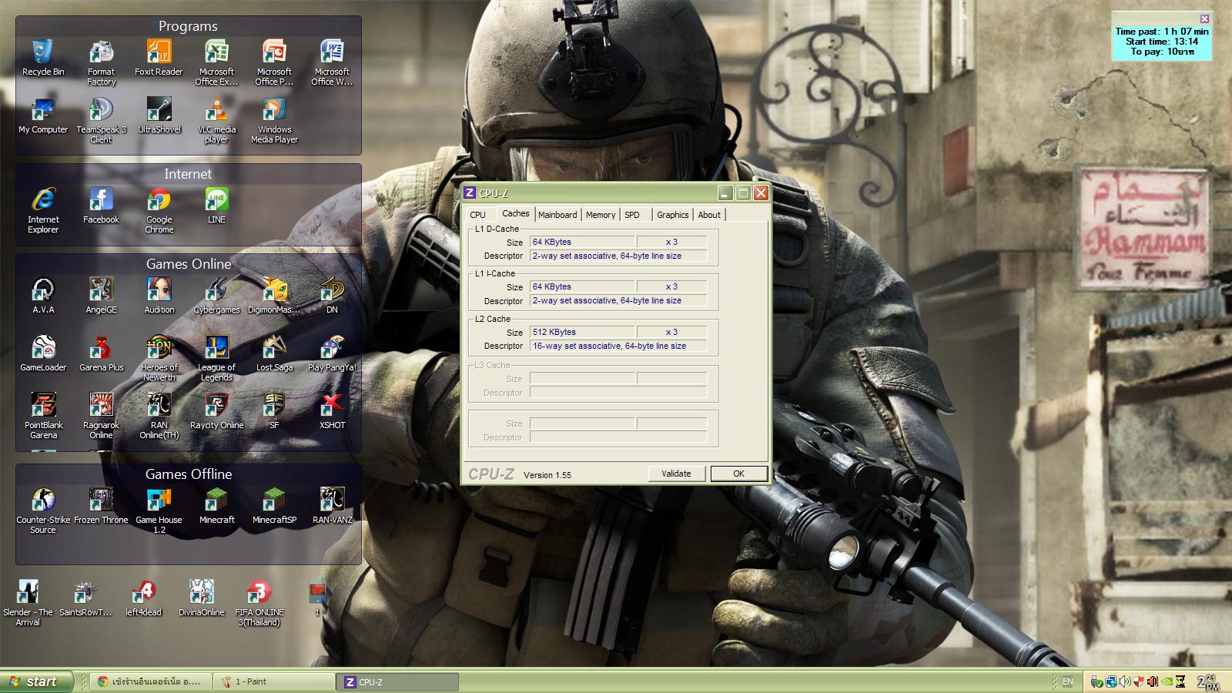
Task: Open the Frozen Throne shortcut
Action: (x=101, y=506)
